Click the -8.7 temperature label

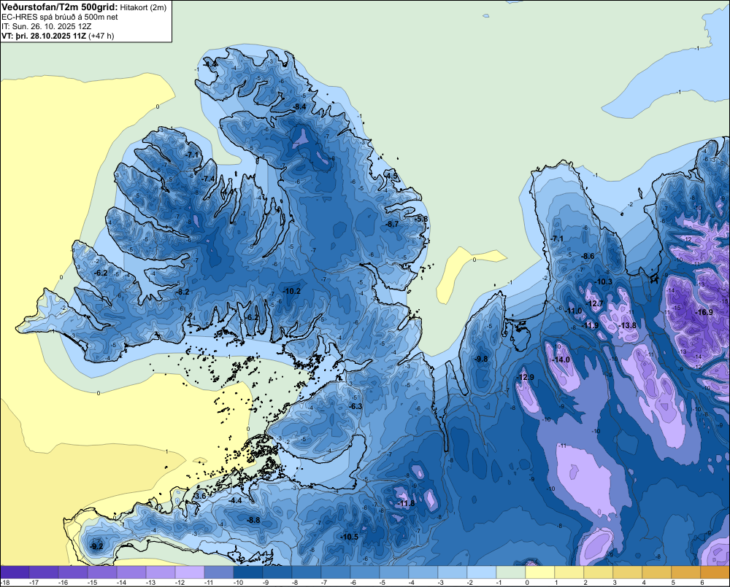(x=392, y=224)
